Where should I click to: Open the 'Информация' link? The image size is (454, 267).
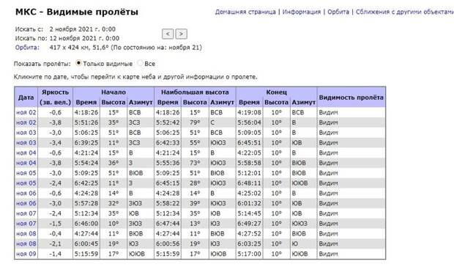(x=302, y=12)
